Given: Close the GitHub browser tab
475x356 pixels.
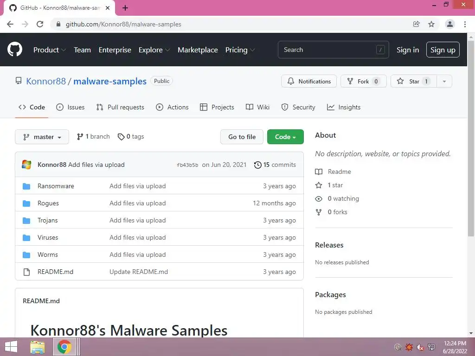Looking at the screenshot, I should point(108,8).
